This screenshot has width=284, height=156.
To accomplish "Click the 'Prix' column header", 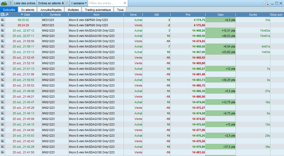I will click(188, 15).
